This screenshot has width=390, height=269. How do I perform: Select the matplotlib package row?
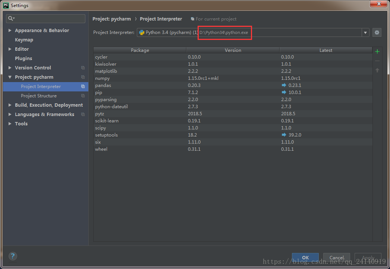coord(233,71)
